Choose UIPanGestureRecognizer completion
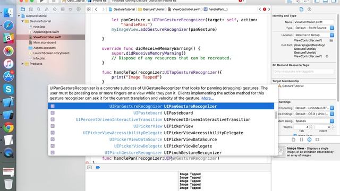This screenshot has height=191, width=340. pos(161,106)
